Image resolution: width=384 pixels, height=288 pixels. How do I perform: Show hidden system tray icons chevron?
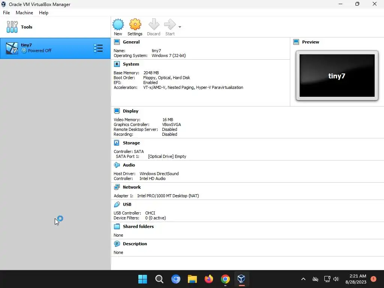click(303, 279)
